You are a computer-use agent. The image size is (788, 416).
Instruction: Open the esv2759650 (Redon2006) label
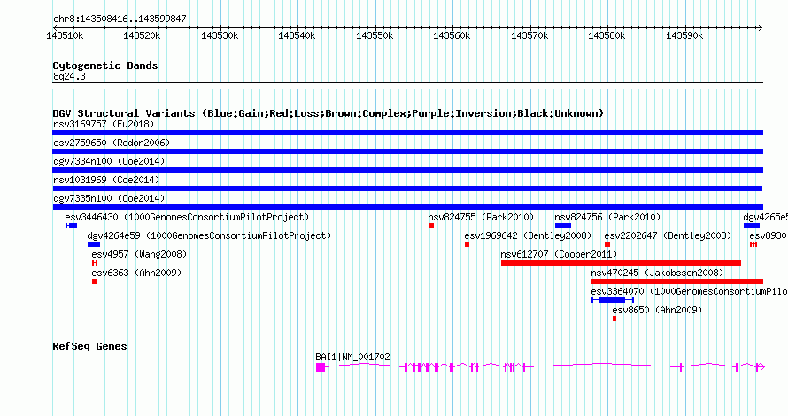pyautogui.click(x=112, y=143)
